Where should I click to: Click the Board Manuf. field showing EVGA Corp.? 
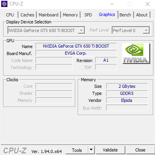76,53
